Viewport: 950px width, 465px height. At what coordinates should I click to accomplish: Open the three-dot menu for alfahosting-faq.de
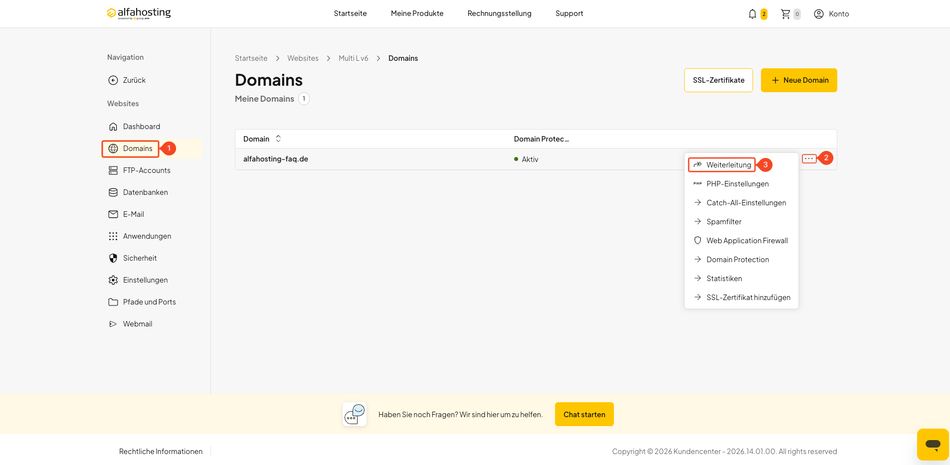tap(809, 158)
